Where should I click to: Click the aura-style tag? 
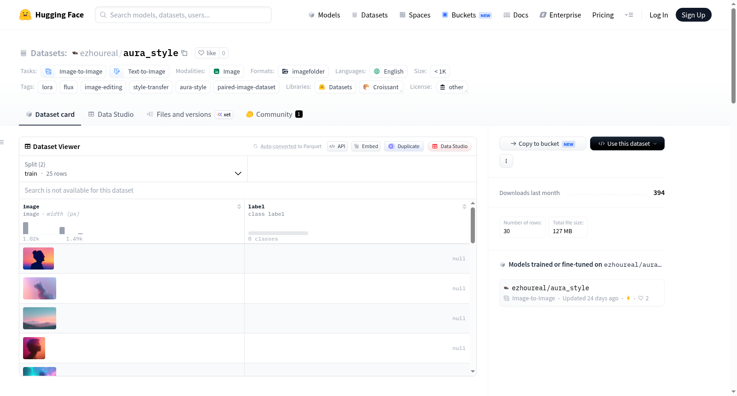point(193,87)
